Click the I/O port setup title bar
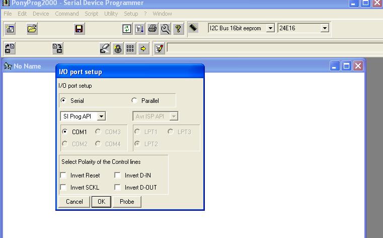The image size is (383, 238). tap(130, 72)
